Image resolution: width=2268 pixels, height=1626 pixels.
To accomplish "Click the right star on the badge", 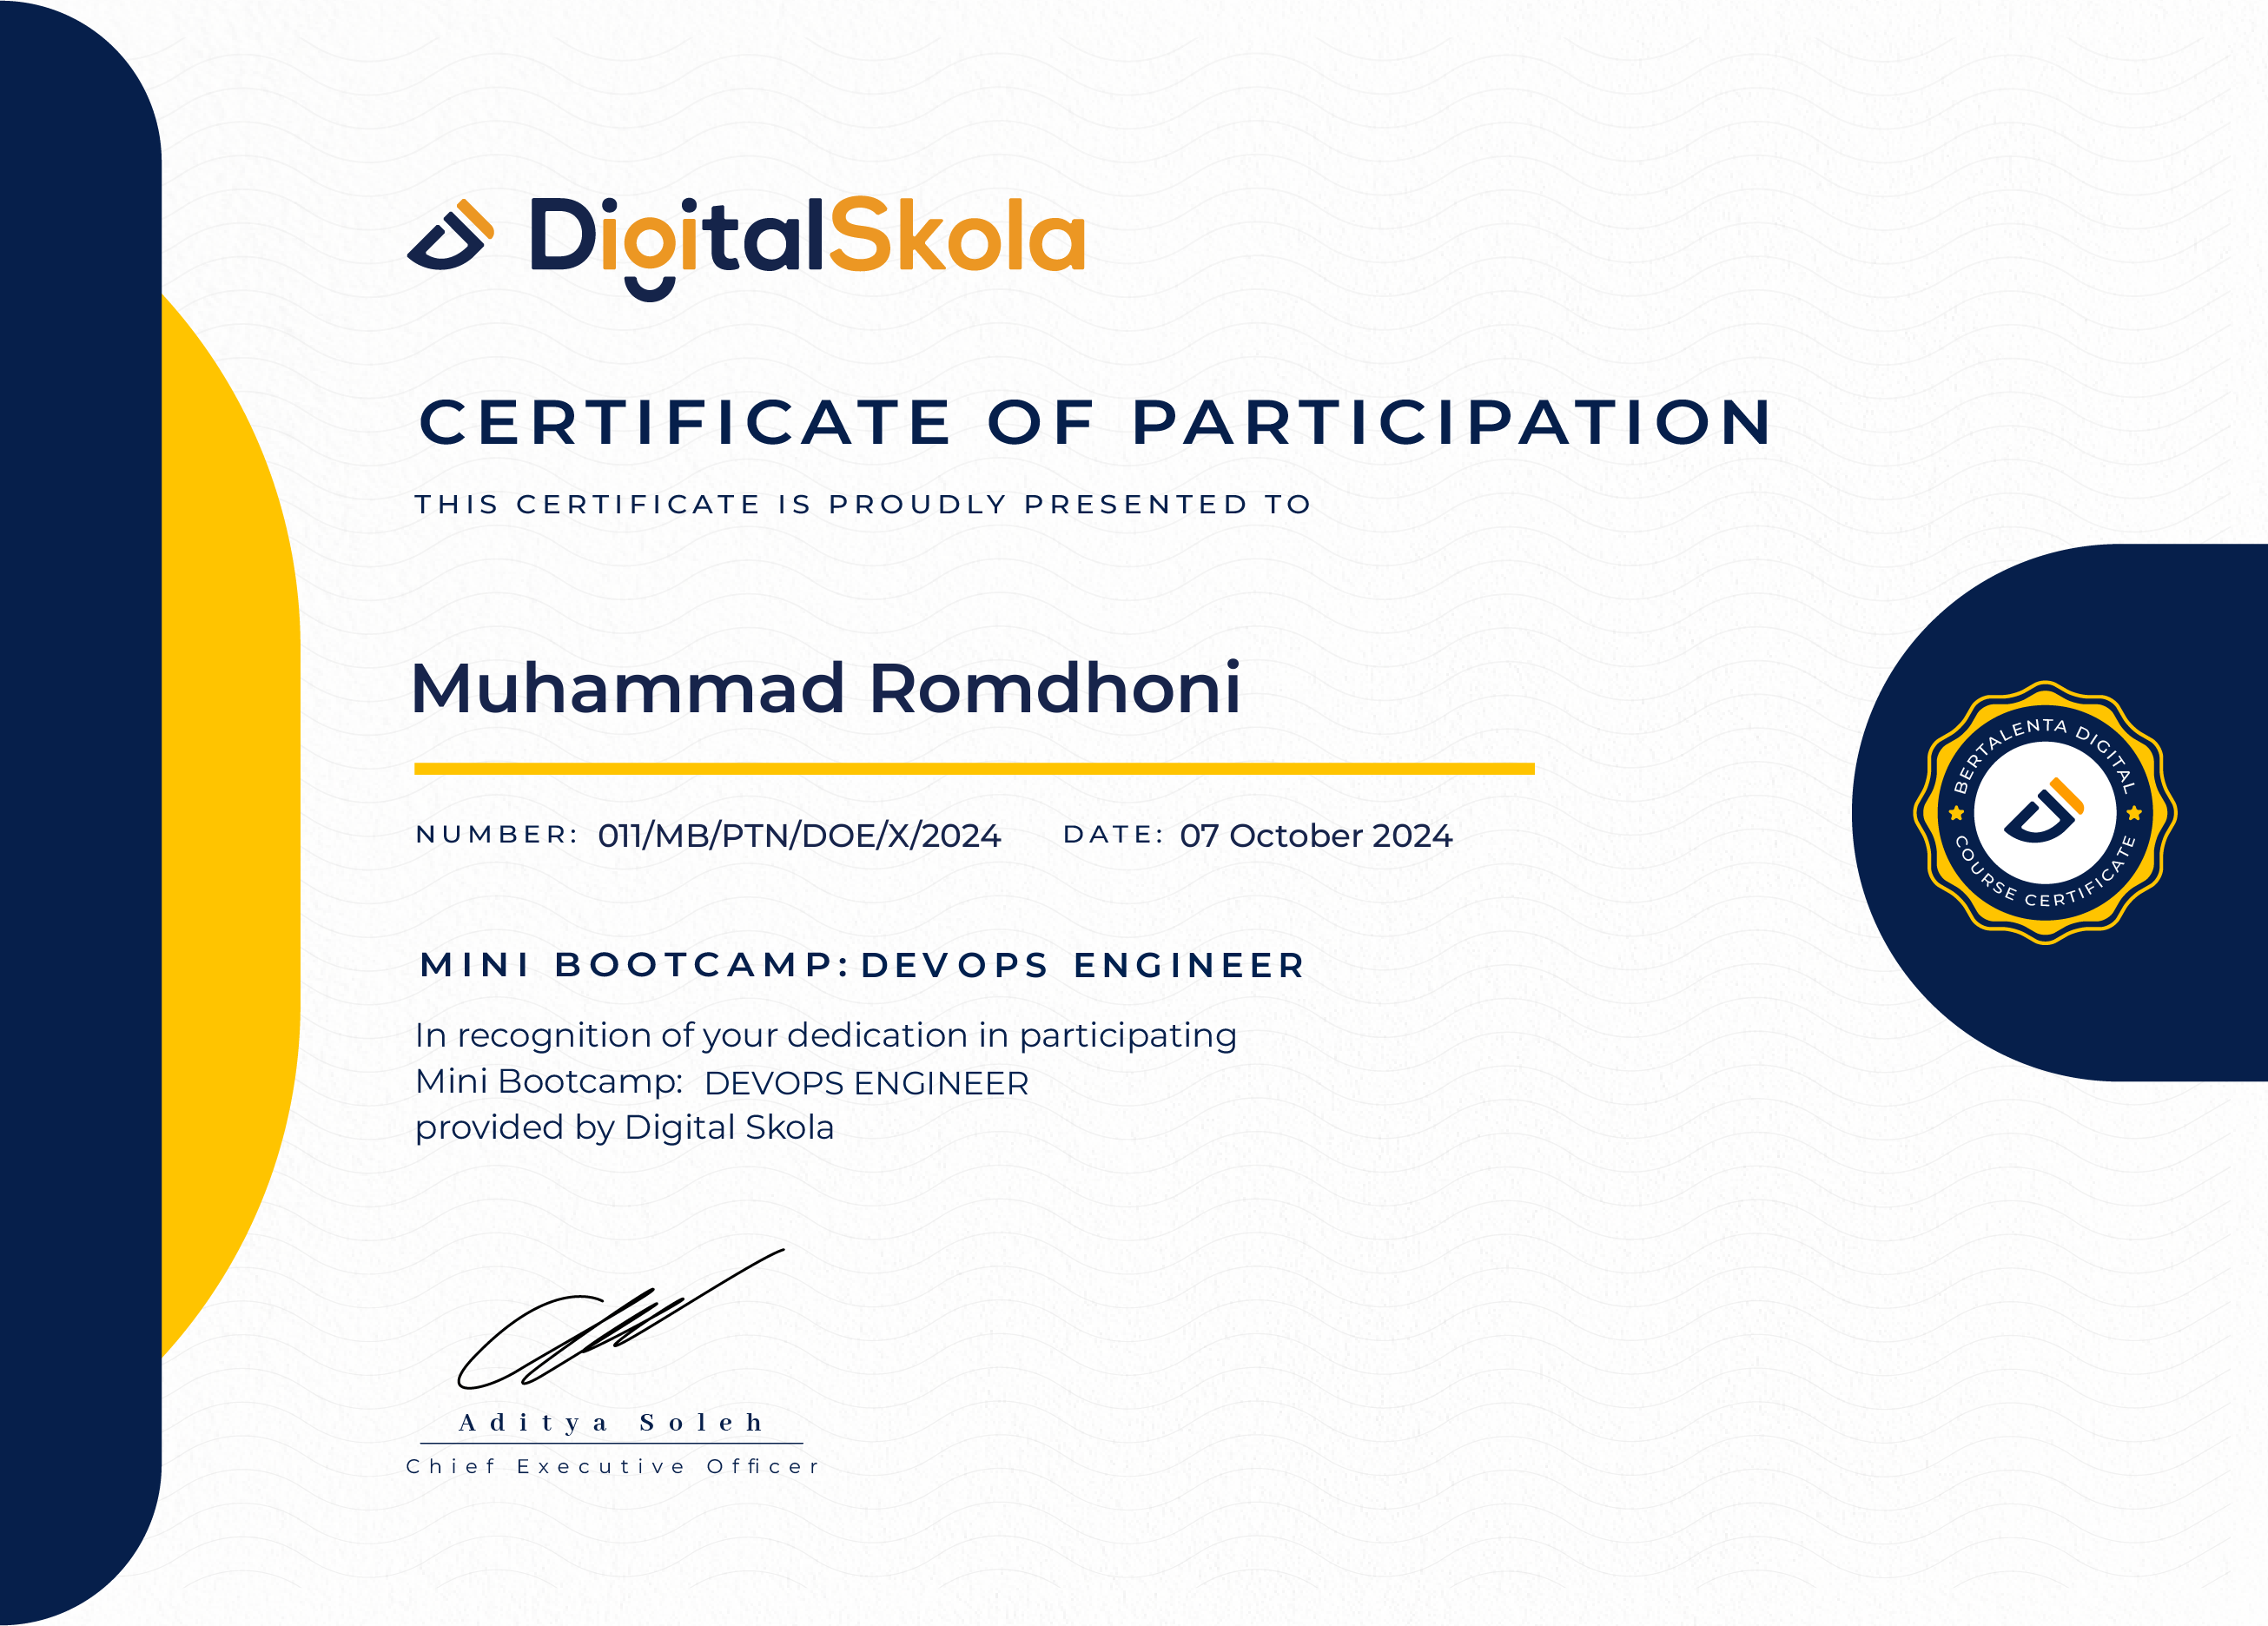I will pos(2134,813).
